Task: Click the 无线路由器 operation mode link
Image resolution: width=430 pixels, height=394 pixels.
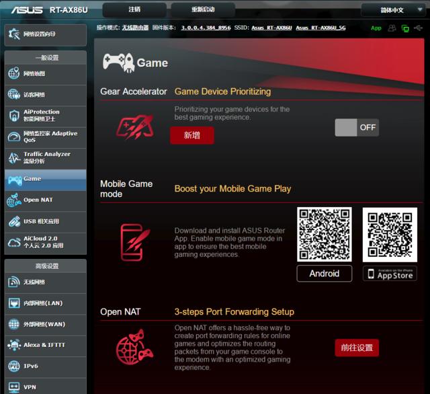Action: pos(135,28)
